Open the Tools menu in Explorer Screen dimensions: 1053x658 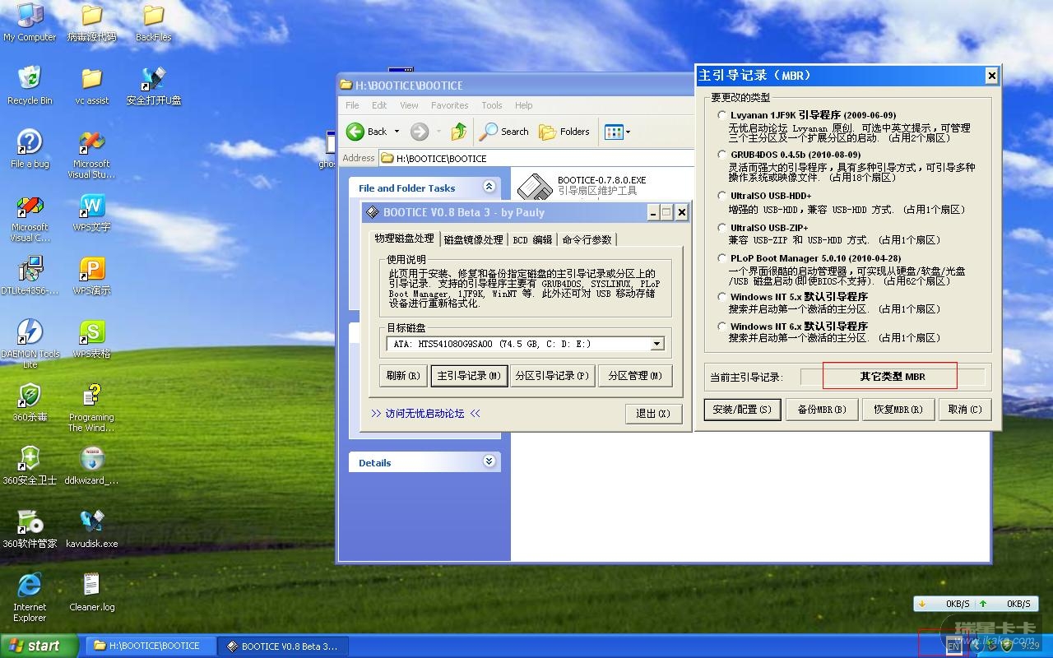[x=492, y=105]
